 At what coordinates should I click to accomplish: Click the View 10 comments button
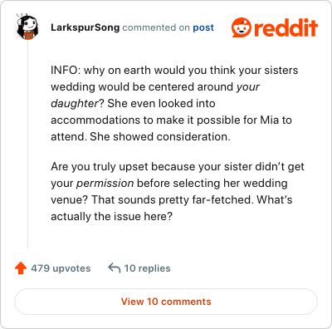[166, 302]
